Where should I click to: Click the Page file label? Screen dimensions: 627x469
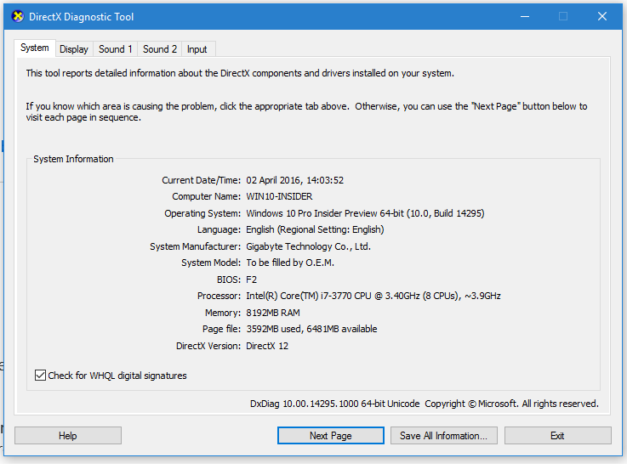point(222,329)
